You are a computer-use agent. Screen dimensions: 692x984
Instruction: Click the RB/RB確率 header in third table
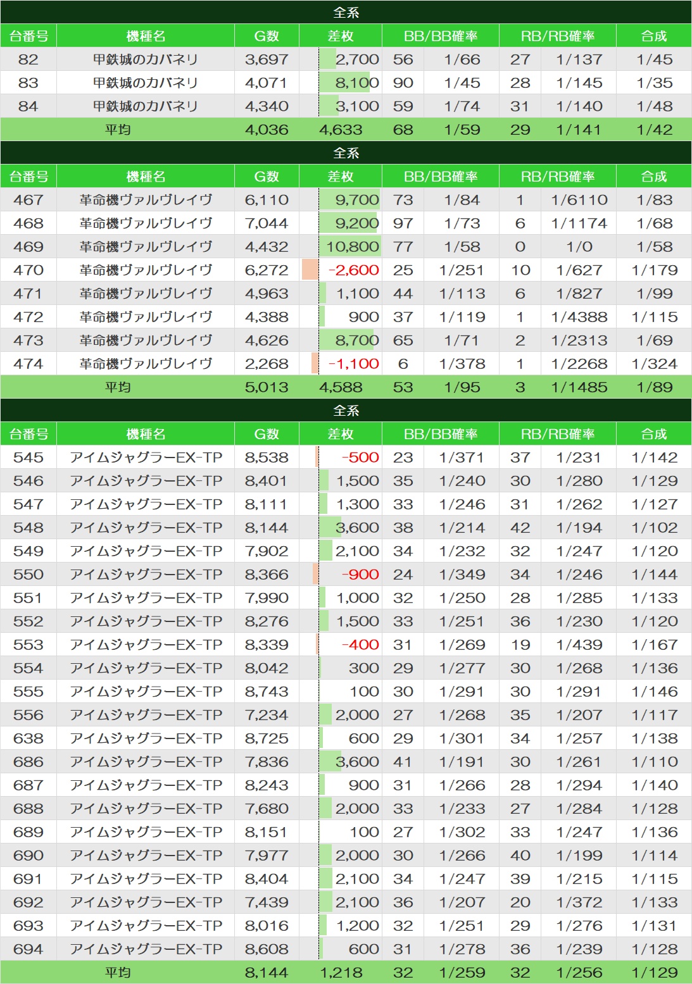pos(558,434)
